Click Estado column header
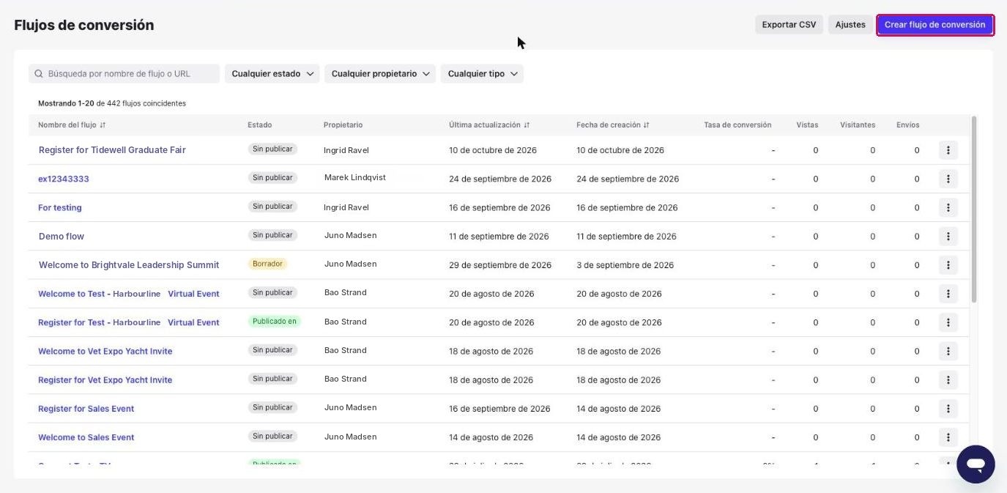Viewport: 1007px width, 493px height. point(260,125)
